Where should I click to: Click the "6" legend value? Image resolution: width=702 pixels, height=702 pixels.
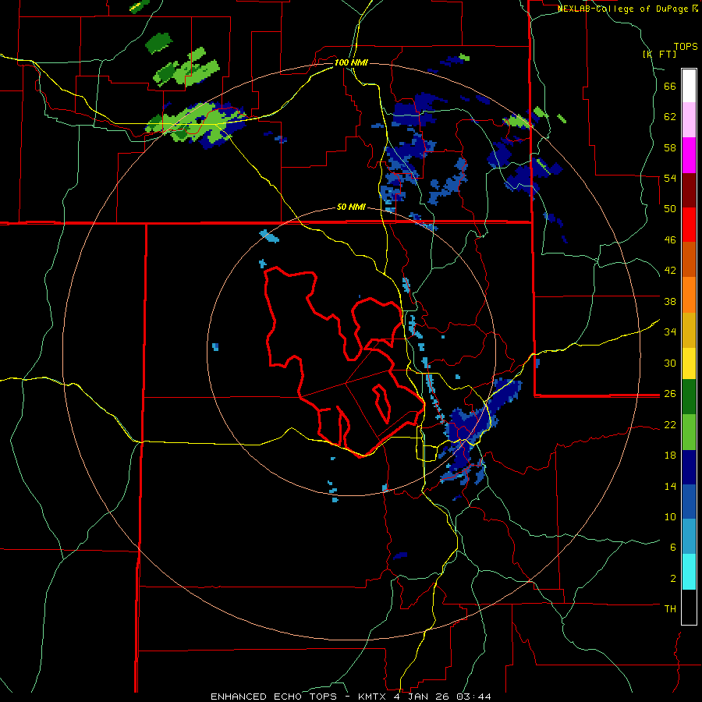(673, 548)
